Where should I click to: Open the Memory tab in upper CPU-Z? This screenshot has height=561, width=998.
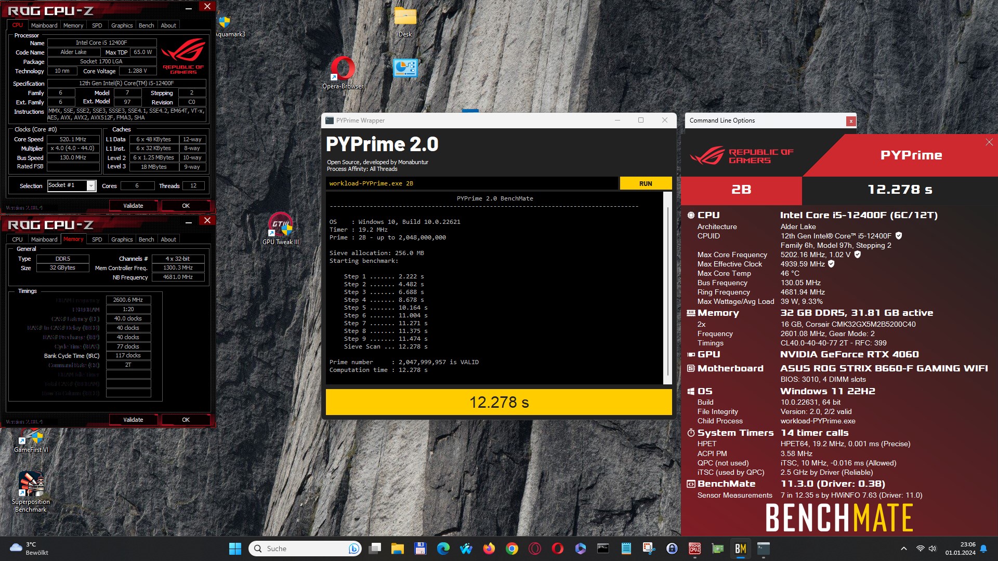pyautogui.click(x=73, y=25)
